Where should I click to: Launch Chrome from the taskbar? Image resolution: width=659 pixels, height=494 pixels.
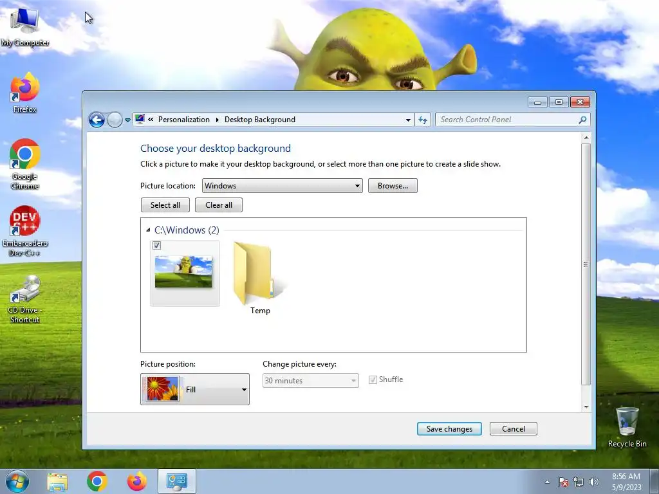[x=97, y=481]
